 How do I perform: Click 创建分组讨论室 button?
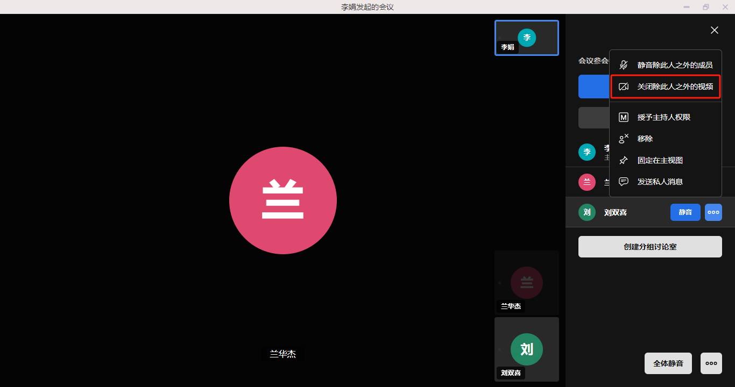click(650, 247)
